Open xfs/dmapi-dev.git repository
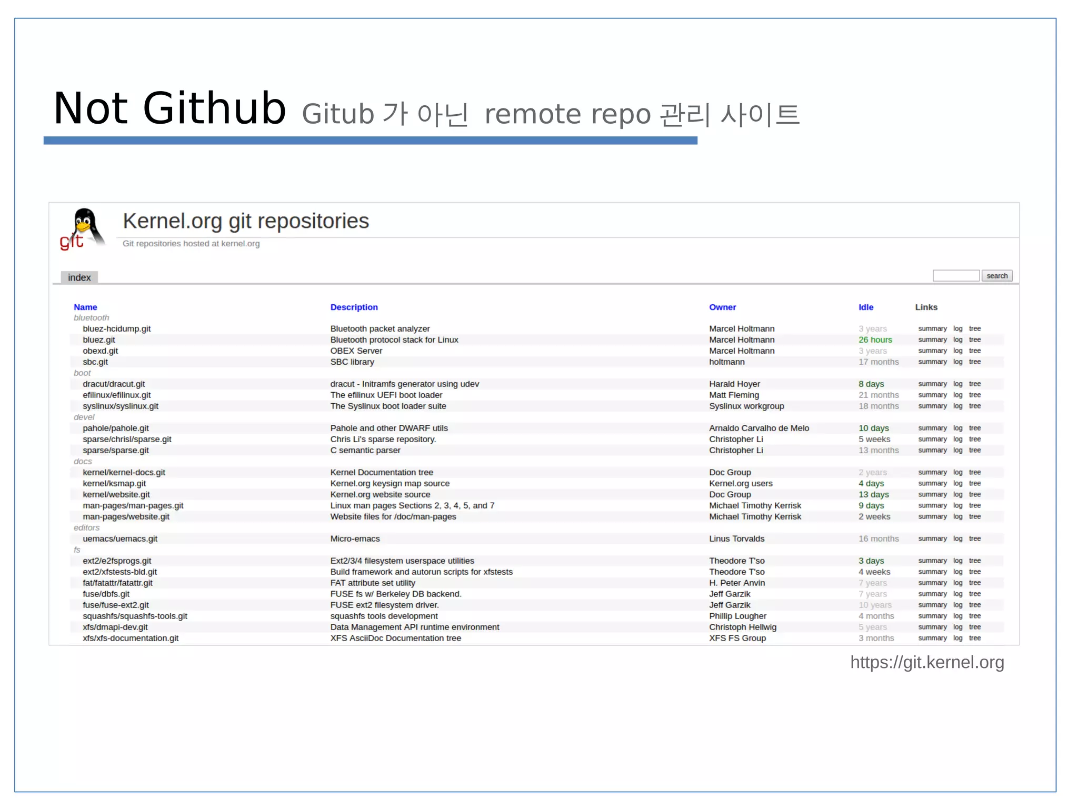1078x808 pixels. 115,627
